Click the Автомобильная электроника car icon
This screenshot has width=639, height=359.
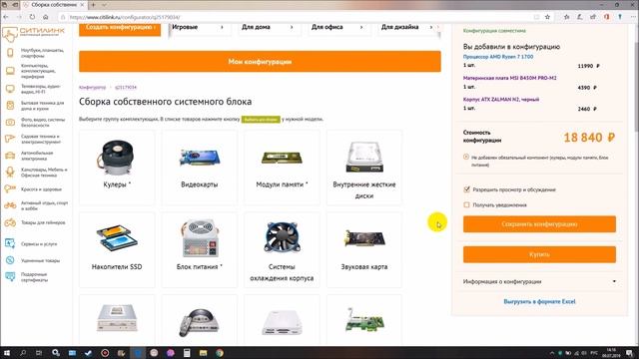(x=10, y=156)
